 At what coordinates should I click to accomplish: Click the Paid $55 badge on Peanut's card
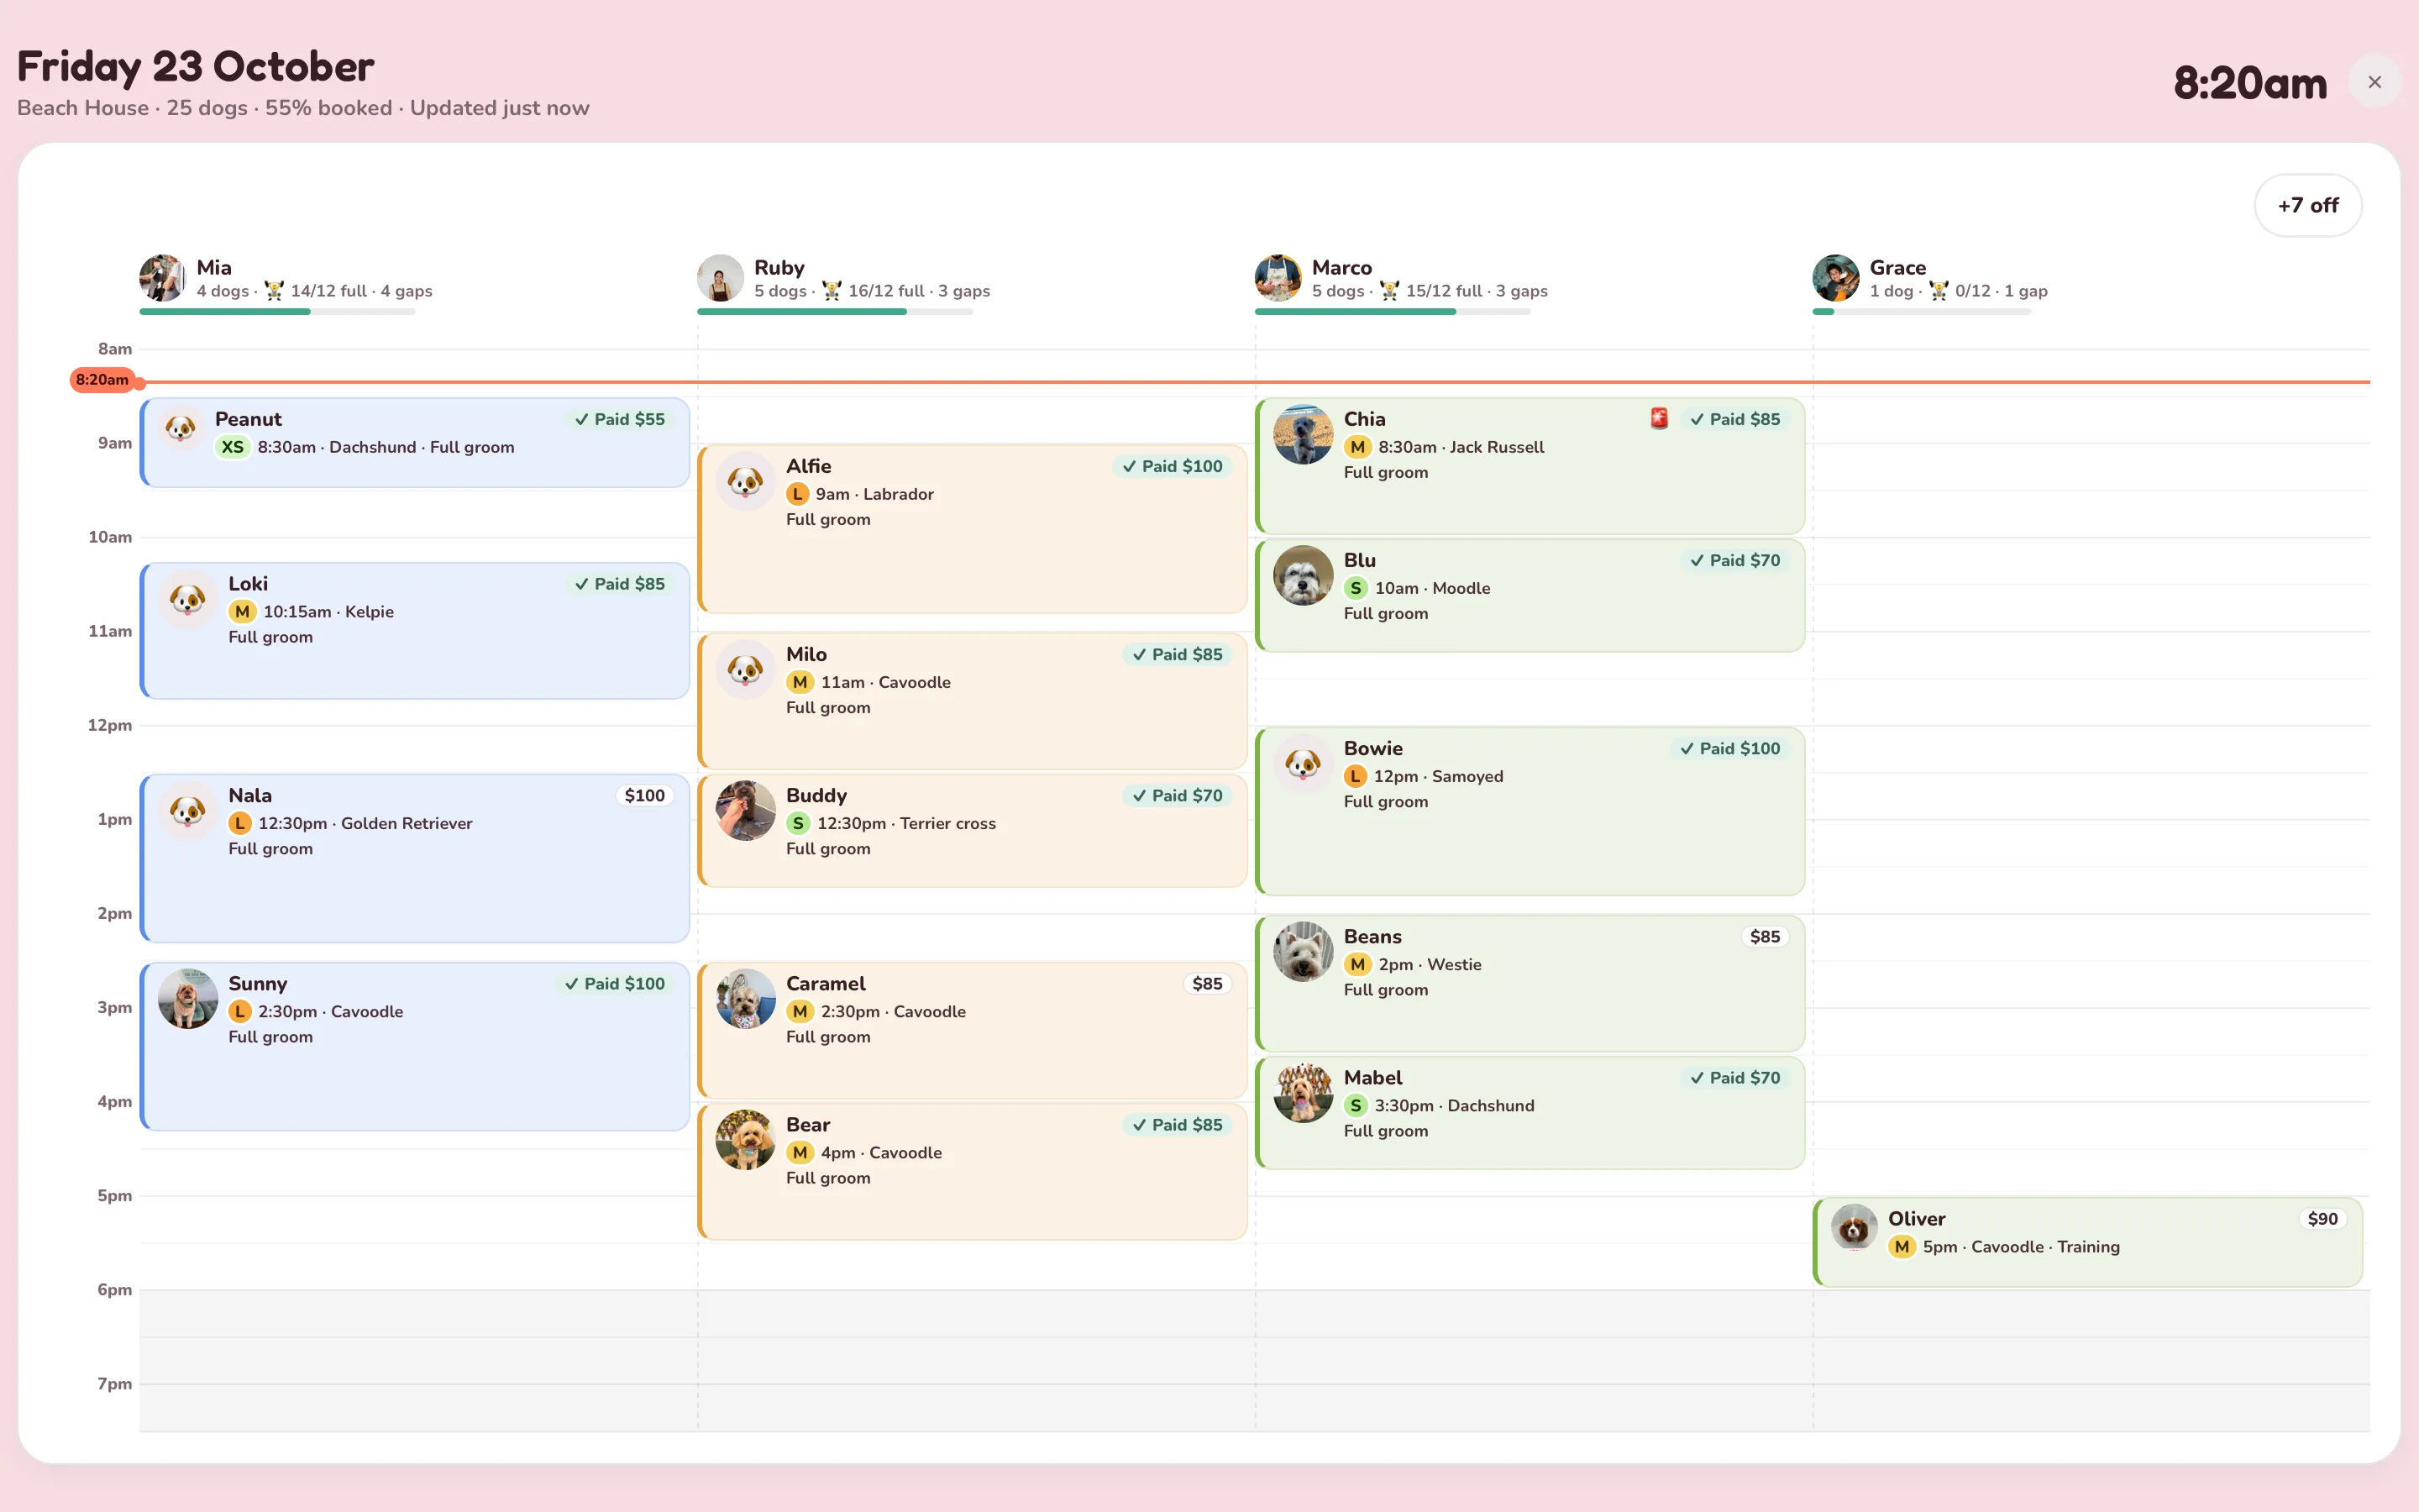[620, 419]
